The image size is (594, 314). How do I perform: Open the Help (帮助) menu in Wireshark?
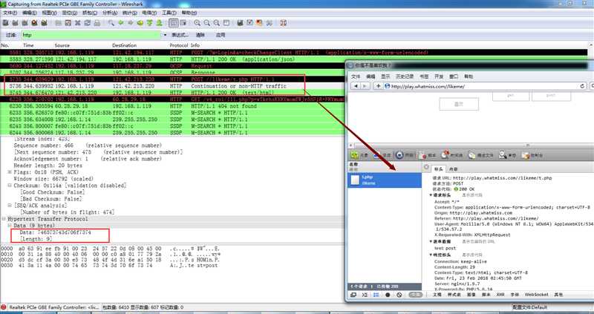coord(189,13)
